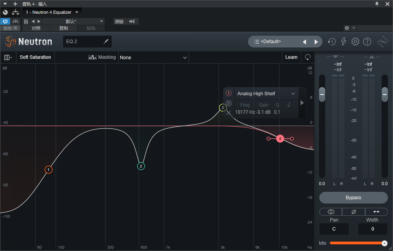Pin the plugin window

pos(377,4)
